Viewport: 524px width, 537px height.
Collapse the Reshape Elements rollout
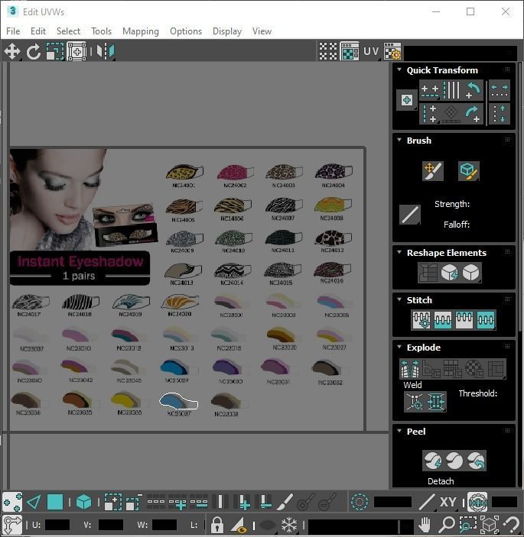[x=399, y=252]
